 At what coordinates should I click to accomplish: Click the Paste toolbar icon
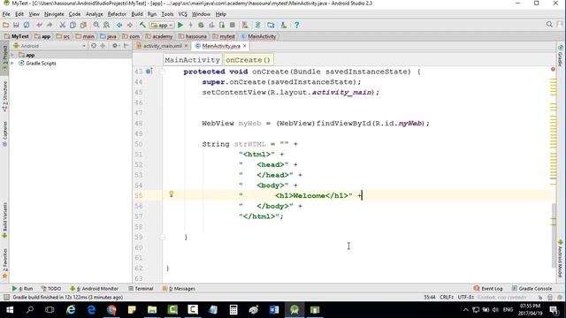click(83, 25)
